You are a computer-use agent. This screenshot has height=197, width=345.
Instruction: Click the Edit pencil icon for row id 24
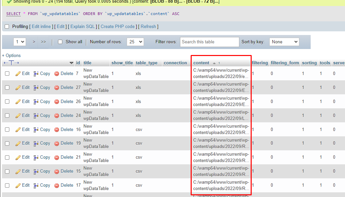(18, 116)
